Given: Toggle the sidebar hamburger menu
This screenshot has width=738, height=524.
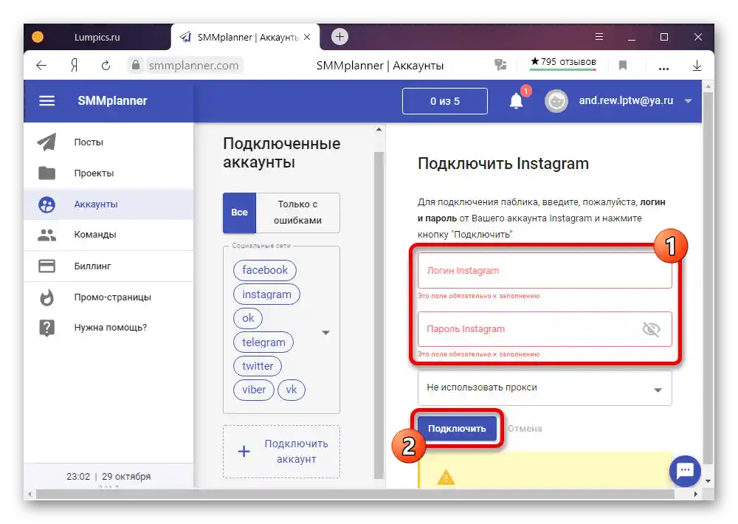Looking at the screenshot, I should (46, 101).
